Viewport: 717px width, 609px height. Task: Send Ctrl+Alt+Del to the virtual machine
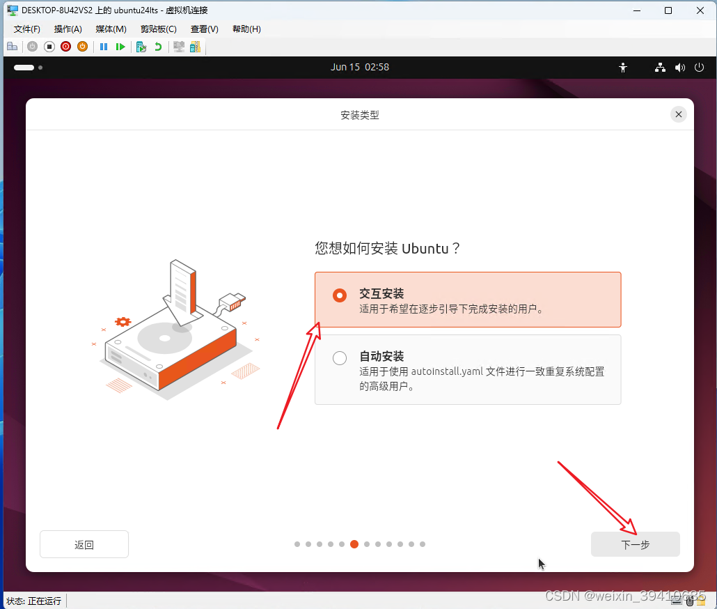pyautogui.click(x=13, y=46)
